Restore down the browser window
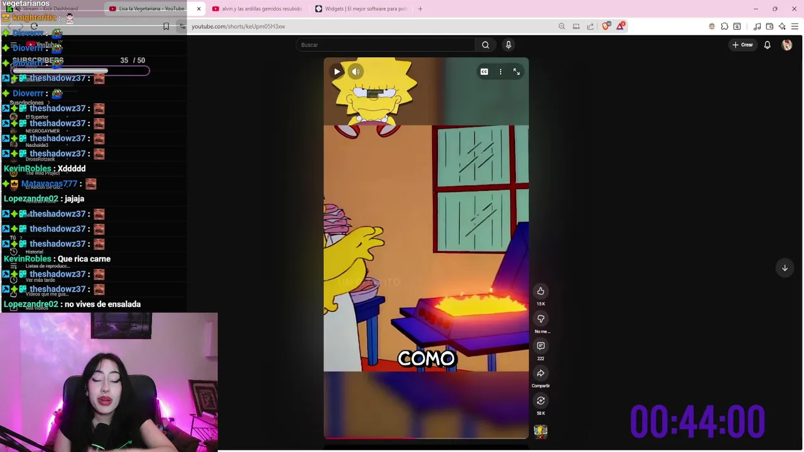Viewport: 804px width, 452px height. pos(775,9)
